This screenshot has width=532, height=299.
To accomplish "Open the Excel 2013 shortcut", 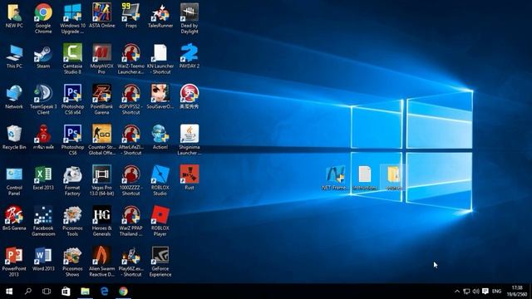I will [43, 178].
